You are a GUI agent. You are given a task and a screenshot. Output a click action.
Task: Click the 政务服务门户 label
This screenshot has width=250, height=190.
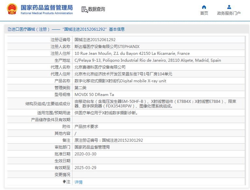(x=229, y=13)
